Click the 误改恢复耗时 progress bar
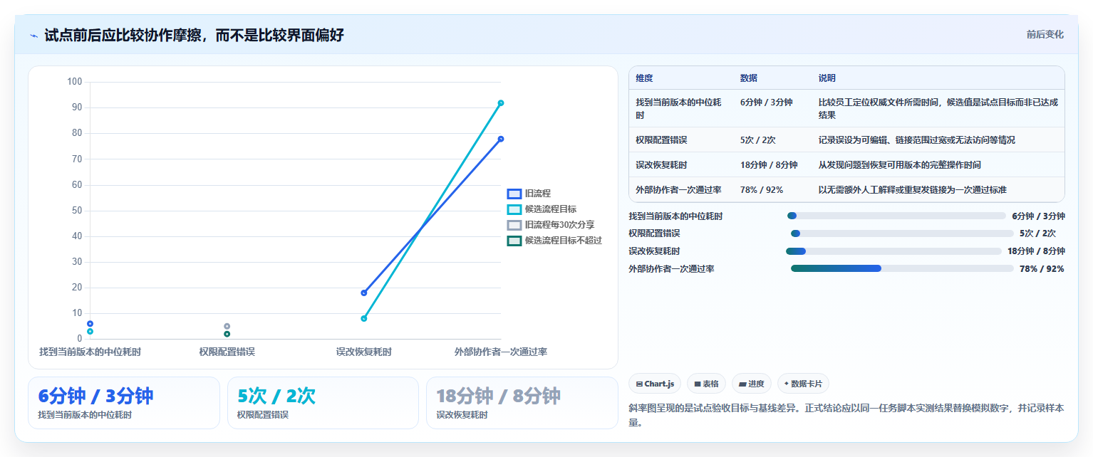This screenshot has height=457, width=1093. click(x=893, y=251)
